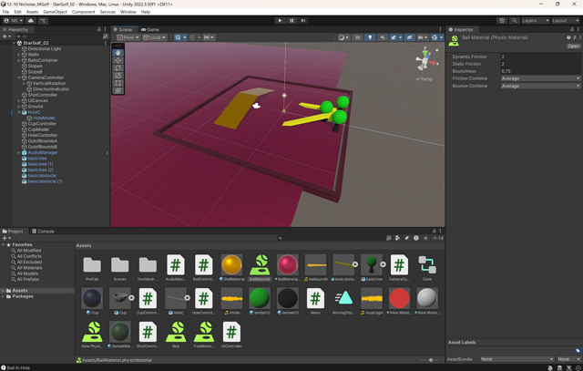Toggle gizmos button in Scene toolbar
Viewport: 583px width, 371px height.
pyautogui.click(x=435, y=37)
